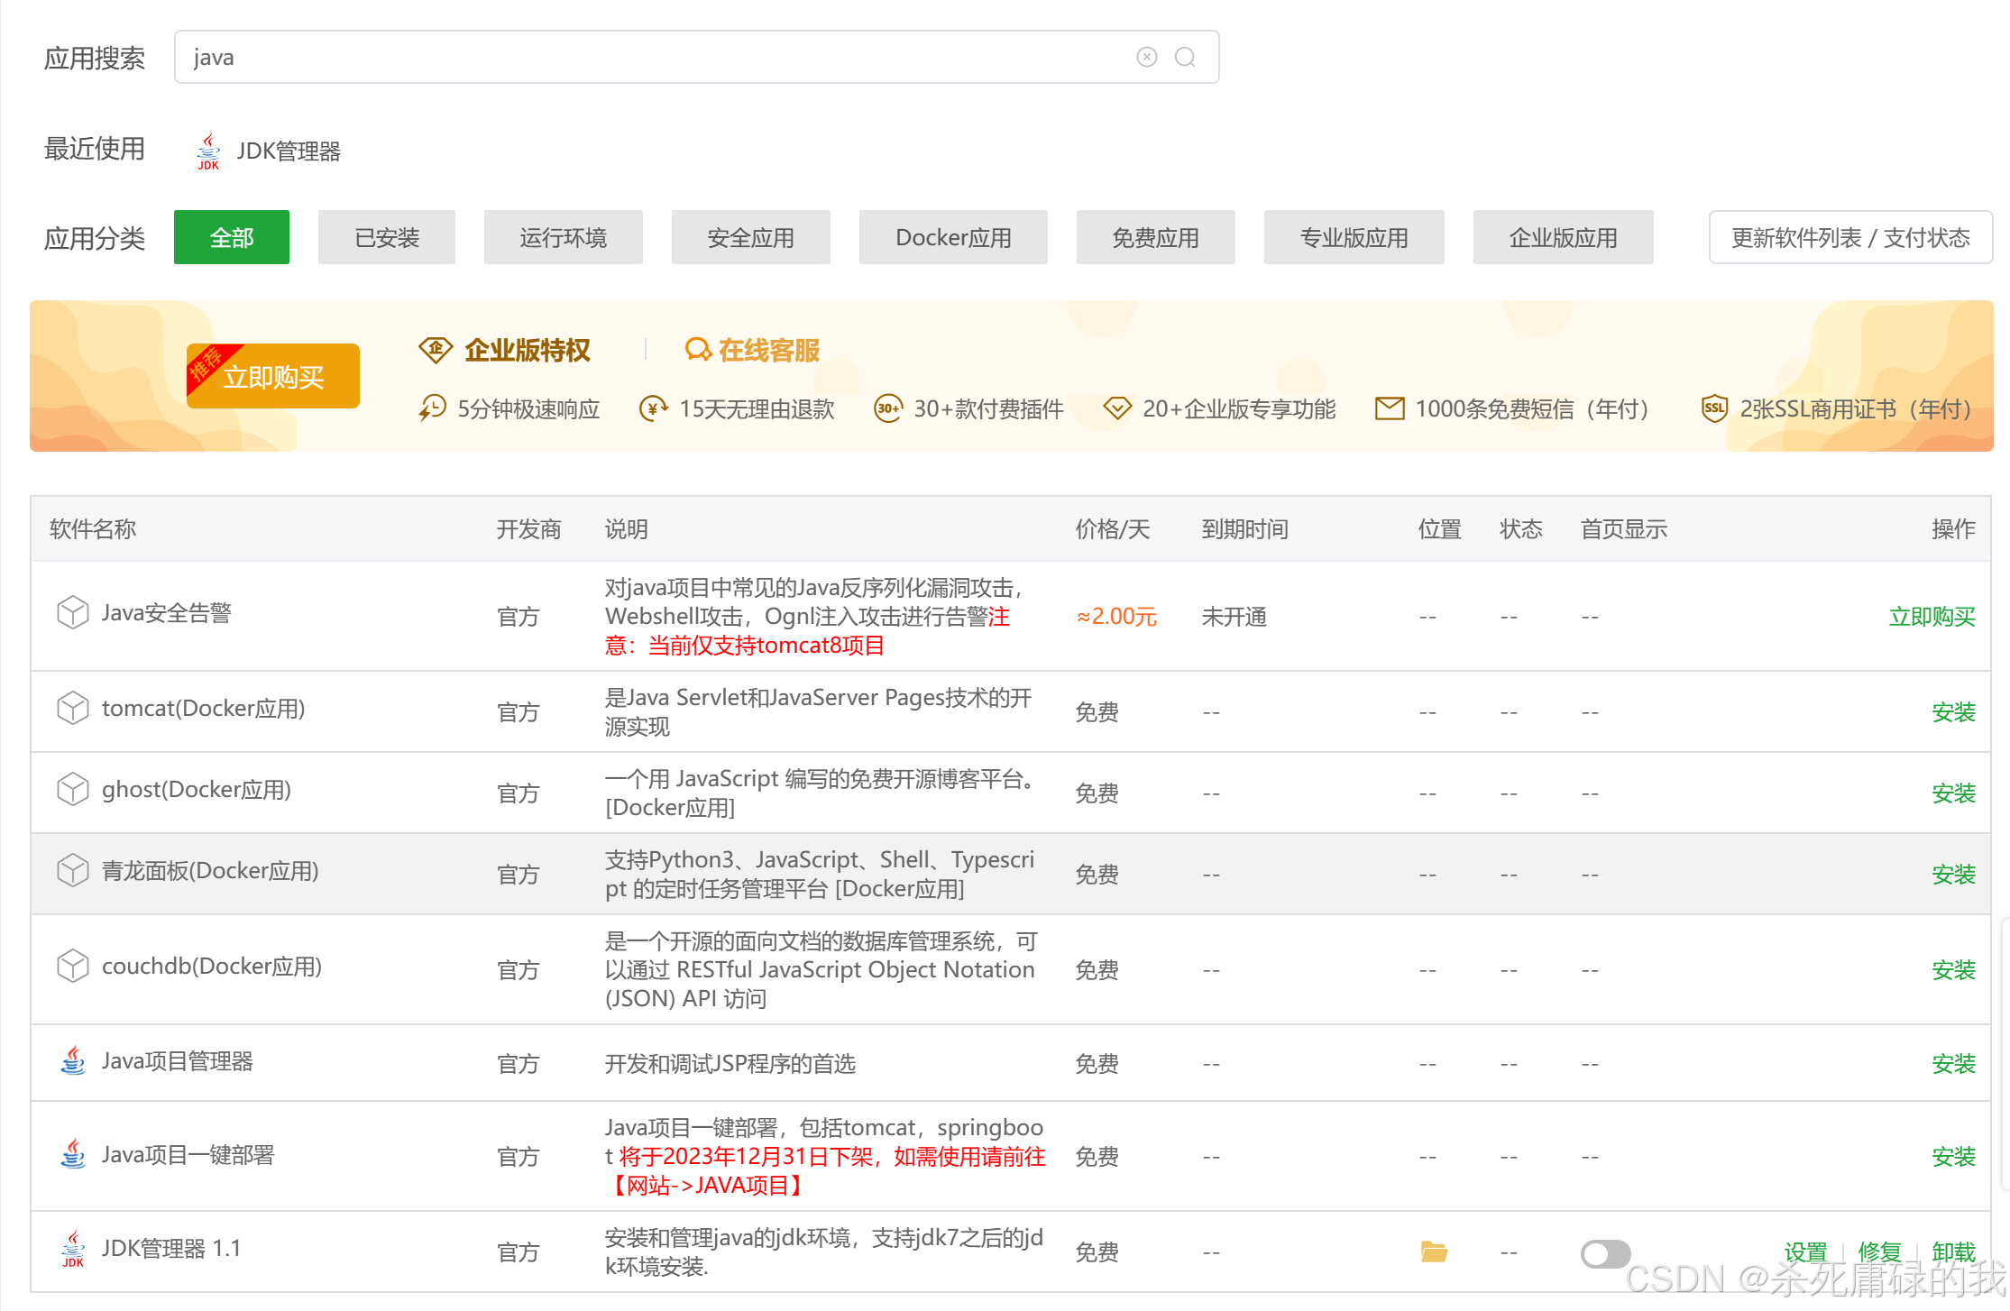Install tomcat(Docker应用)
Viewport: 2010px width, 1311px height.
pos(1954,712)
